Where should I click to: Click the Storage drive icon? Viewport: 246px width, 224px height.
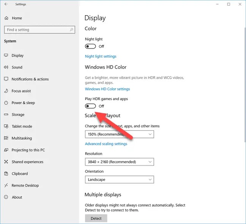pyautogui.click(x=6, y=114)
